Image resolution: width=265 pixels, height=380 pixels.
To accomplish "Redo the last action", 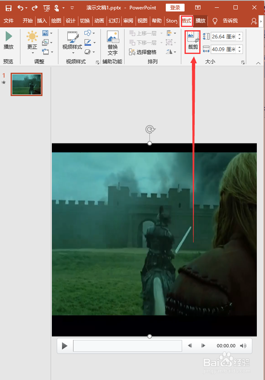I will click(x=35, y=8).
